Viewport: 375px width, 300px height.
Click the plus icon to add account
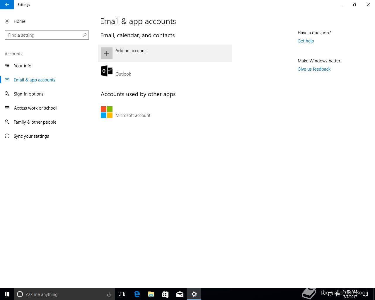pyautogui.click(x=107, y=53)
